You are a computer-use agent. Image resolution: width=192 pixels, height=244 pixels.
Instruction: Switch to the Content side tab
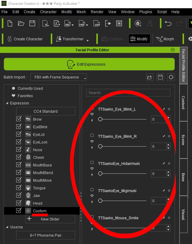click(183, 103)
